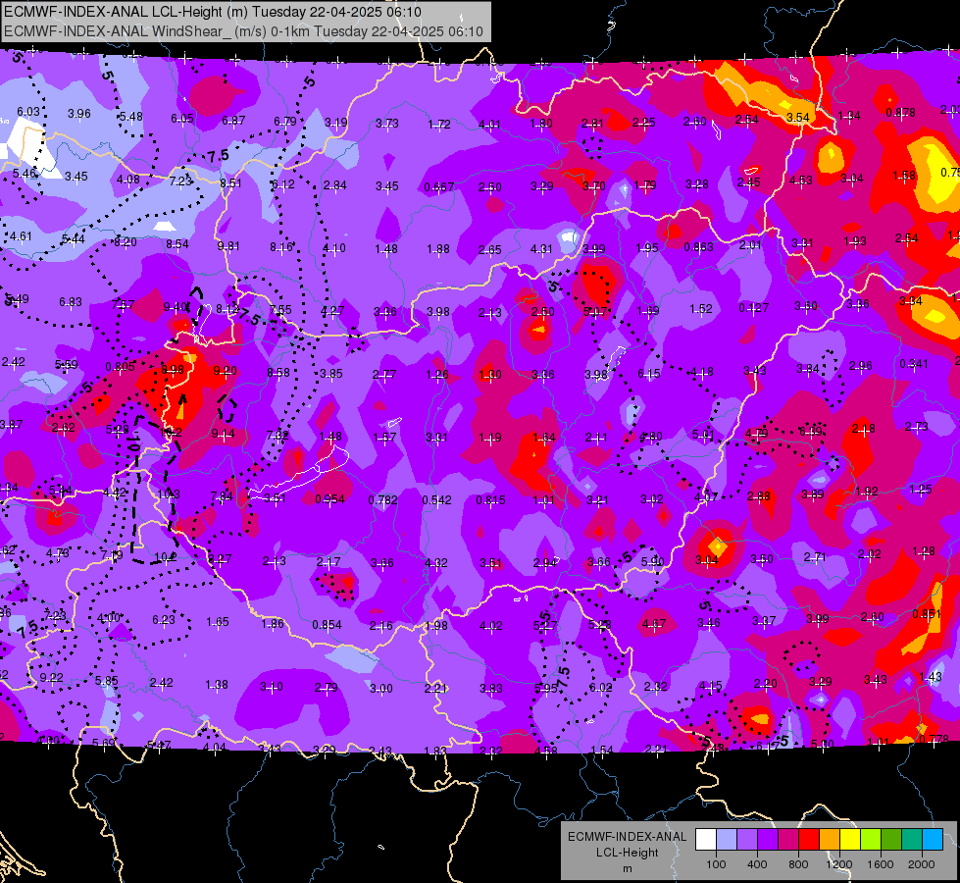
Task: Click the shear value 8.58
Action: click(x=278, y=372)
